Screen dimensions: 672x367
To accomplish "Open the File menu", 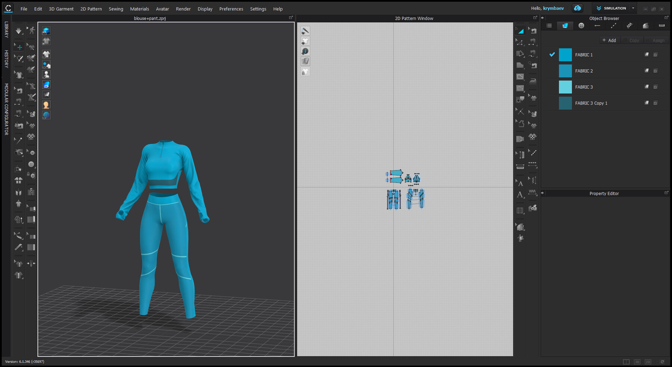I will point(24,9).
